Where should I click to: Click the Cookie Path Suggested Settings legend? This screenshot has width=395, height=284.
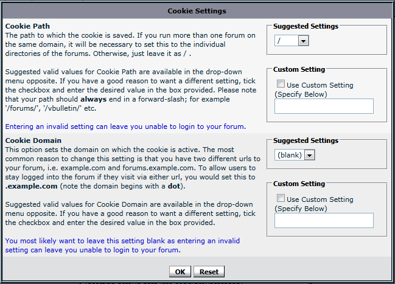[x=306, y=26]
